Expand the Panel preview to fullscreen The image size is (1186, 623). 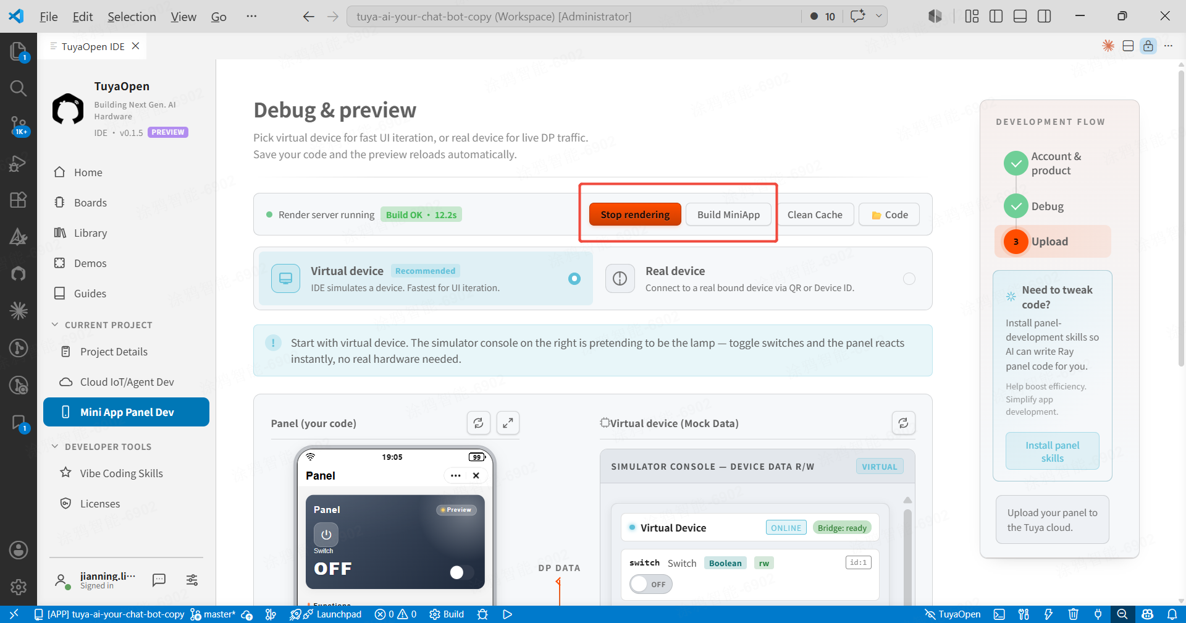pyautogui.click(x=508, y=423)
